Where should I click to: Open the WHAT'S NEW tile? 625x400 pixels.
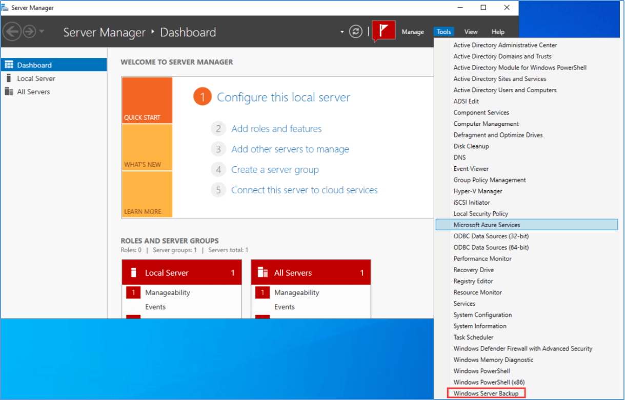[x=147, y=147]
